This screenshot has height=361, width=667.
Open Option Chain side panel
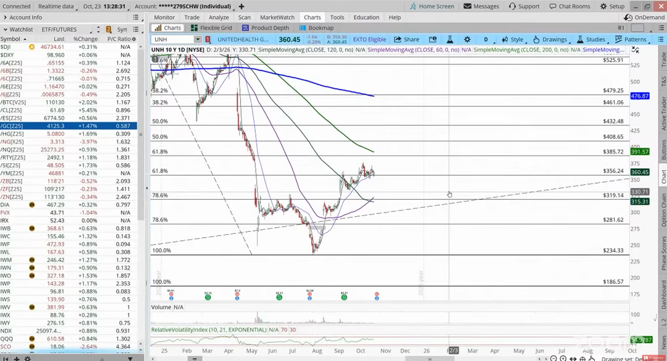(x=663, y=210)
